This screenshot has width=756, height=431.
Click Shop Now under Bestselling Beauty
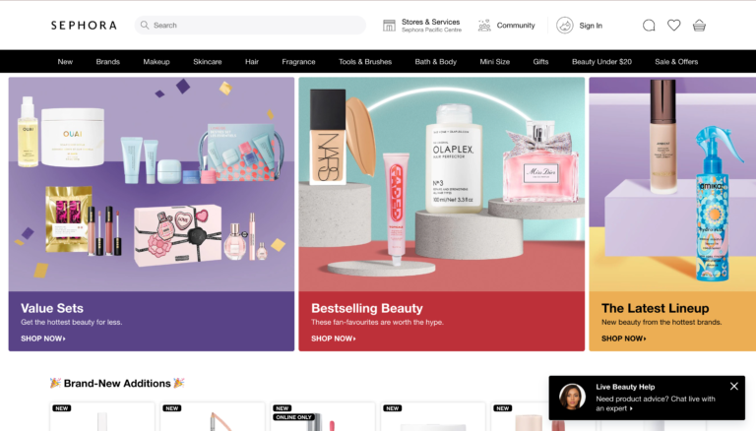334,339
